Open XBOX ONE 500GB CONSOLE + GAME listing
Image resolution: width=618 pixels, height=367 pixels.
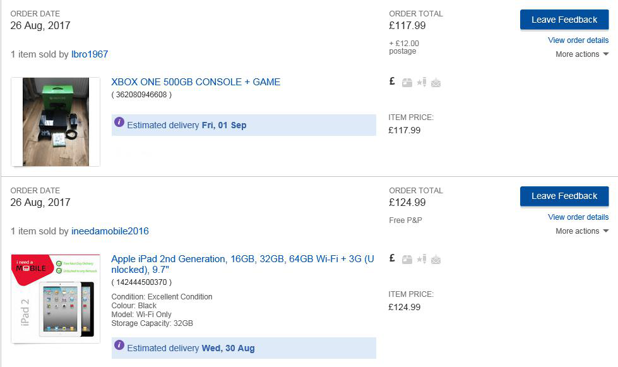coord(196,82)
